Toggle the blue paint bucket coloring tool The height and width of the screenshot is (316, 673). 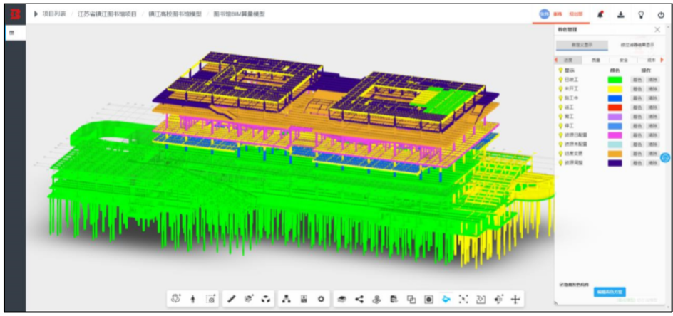point(446,300)
